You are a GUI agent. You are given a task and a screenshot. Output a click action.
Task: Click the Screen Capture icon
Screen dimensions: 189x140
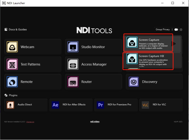[132, 42]
